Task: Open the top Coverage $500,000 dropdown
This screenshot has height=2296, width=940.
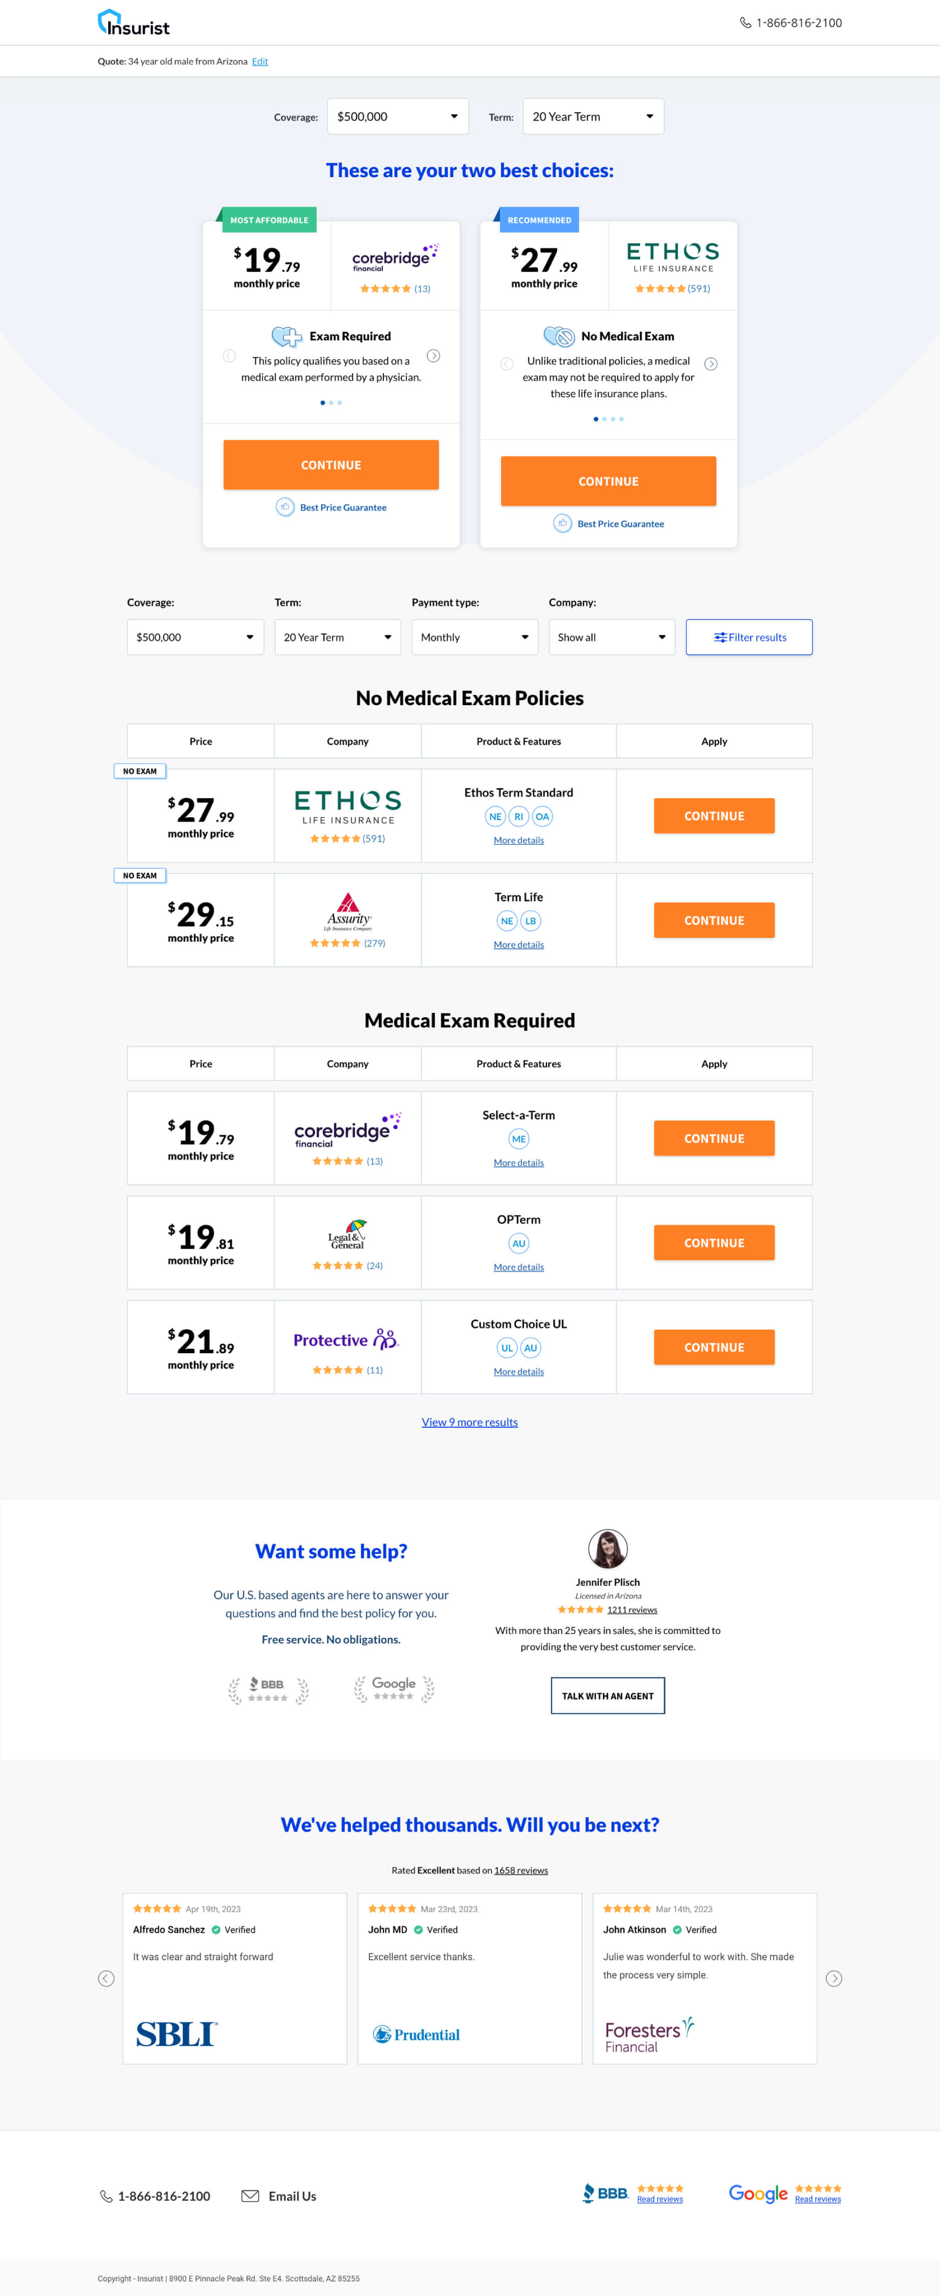Action: 398,117
